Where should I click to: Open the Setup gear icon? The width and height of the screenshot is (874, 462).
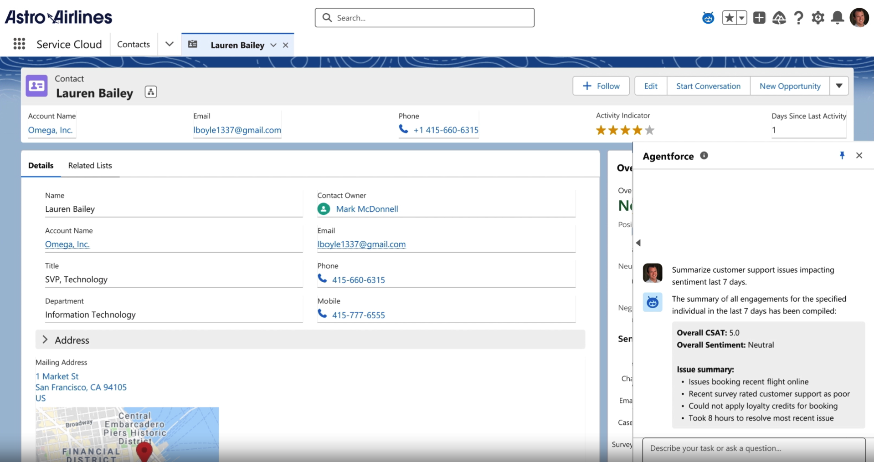pyautogui.click(x=818, y=18)
